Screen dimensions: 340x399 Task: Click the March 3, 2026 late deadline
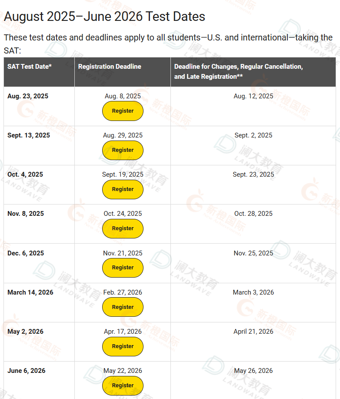[x=253, y=292]
